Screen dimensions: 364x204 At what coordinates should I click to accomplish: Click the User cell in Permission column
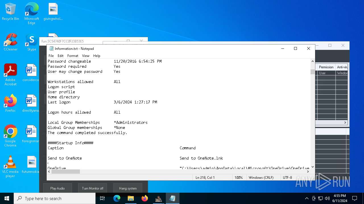[326, 73]
